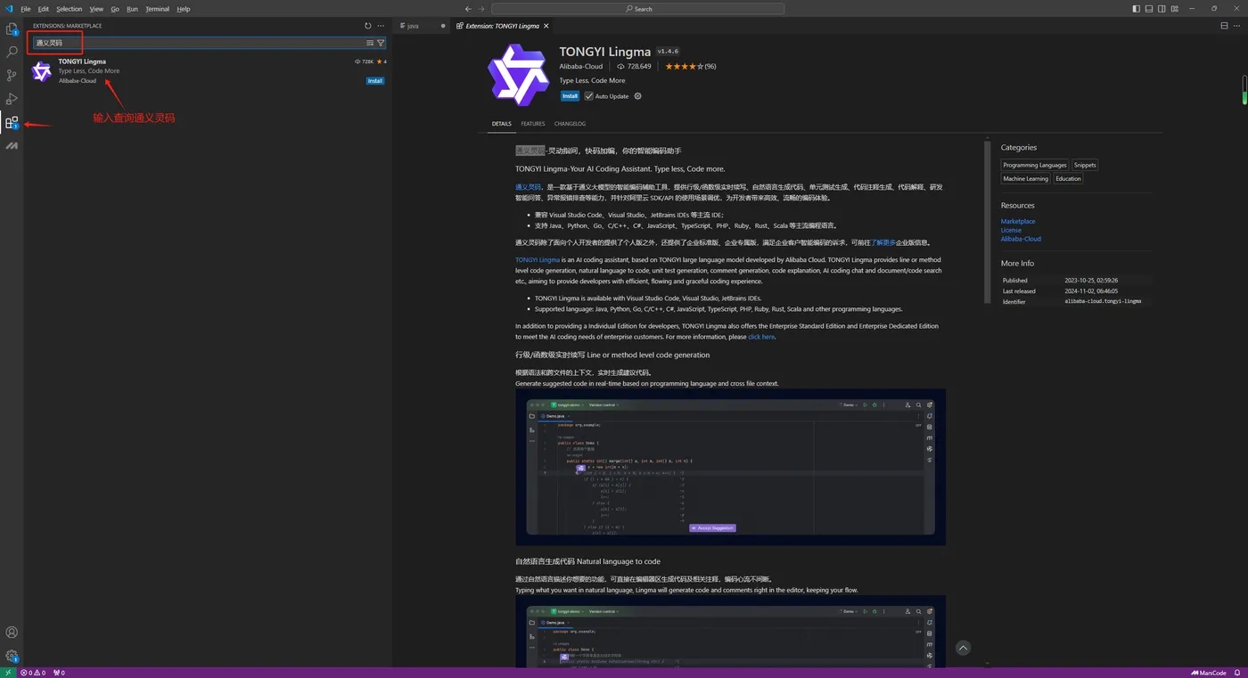Open the Edit menu
Viewport: 1248px width, 678px height.
(43, 9)
